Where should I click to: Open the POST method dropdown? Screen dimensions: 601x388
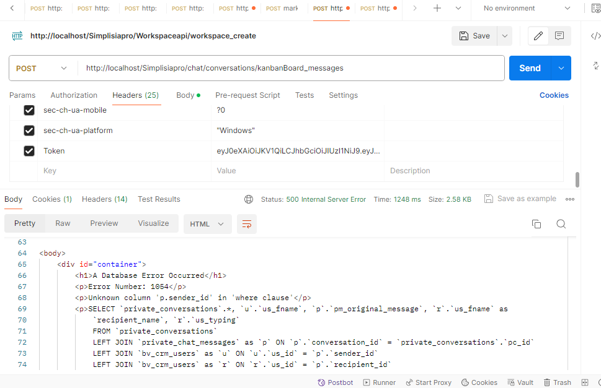(42, 68)
